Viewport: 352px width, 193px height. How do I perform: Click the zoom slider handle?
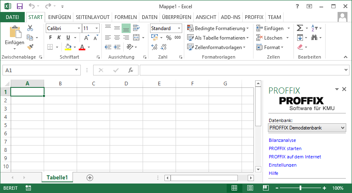pos(300,188)
